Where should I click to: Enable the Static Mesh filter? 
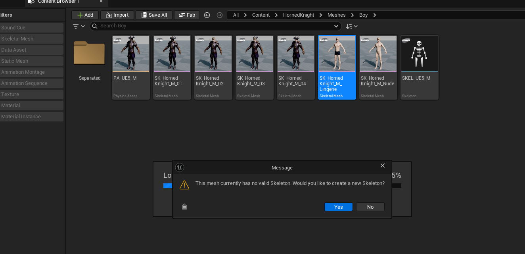tap(32, 61)
